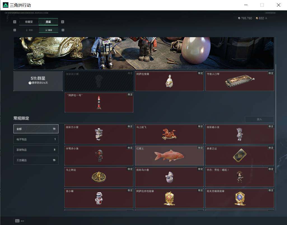The image size is (287, 225).
Task: Filter by 全部 category showing 19
Action: 36,129
